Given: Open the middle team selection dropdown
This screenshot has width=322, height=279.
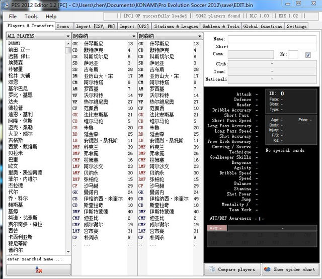Looking at the screenshot, I should [x=104, y=36].
